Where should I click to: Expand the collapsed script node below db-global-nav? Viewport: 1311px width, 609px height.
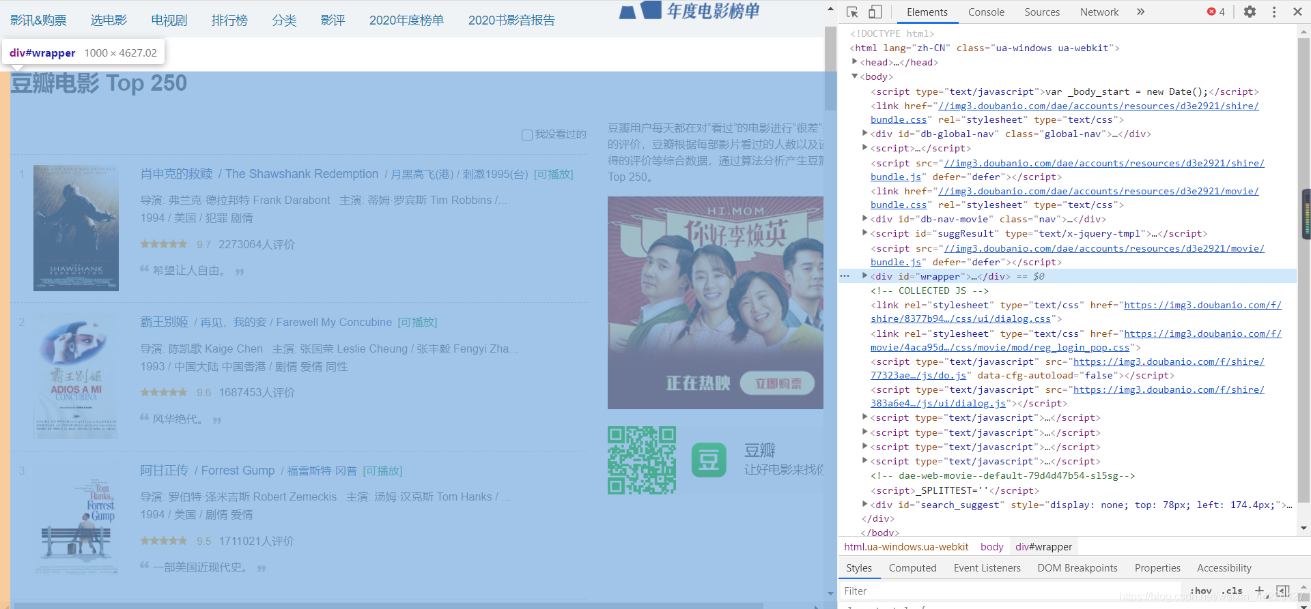[x=865, y=147]
